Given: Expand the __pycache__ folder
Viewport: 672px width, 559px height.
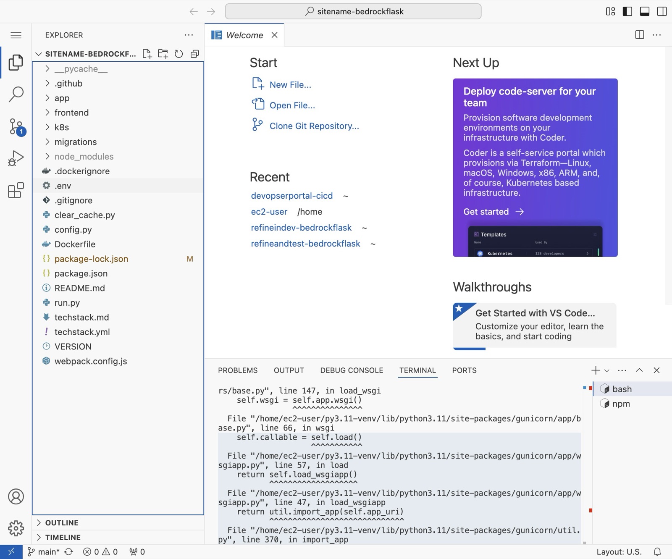Looking at the screenshot, I should point(118,69).
